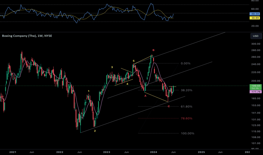Click the red wave label C
This screenshot has width=263, height=155.
pyautogui.click(x=169, y=106)
